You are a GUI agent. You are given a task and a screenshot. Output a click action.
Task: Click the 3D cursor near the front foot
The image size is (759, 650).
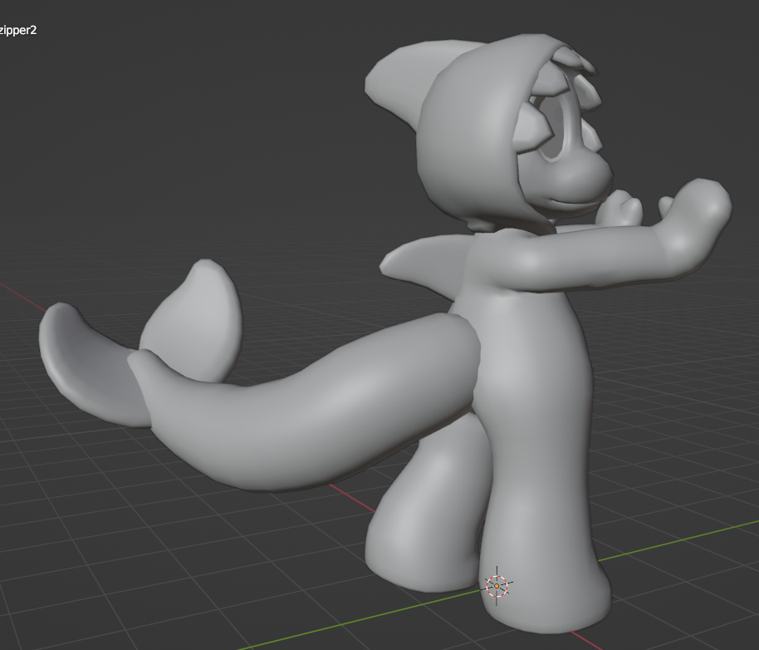click(x=497, y=586)
